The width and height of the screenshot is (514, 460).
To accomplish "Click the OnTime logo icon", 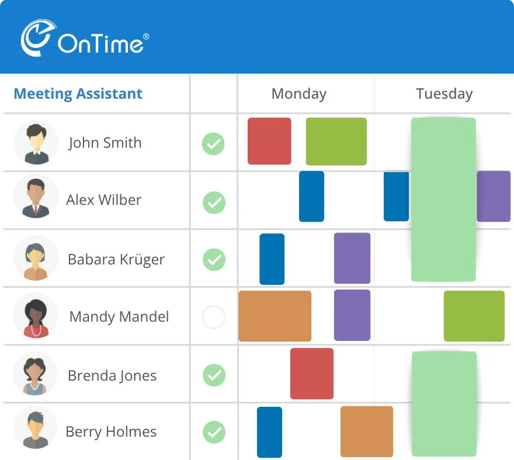I will point(39,39).
